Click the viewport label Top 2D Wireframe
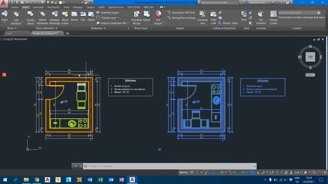328x184 pixels. coord(14,39)
